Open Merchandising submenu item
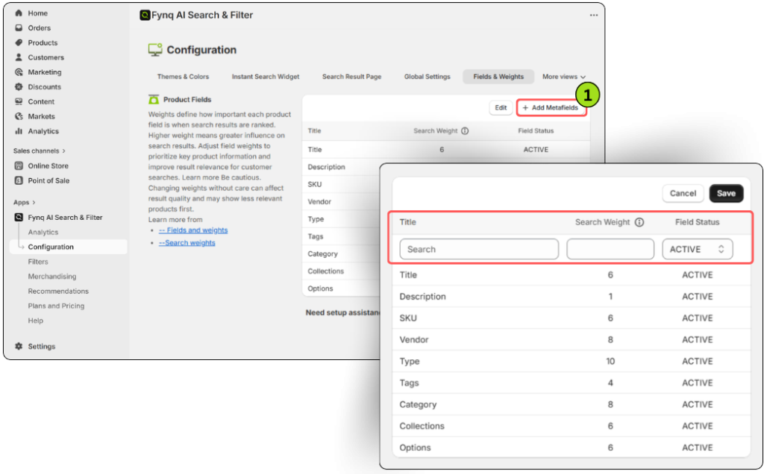764x474 pixels. (52, 276)
